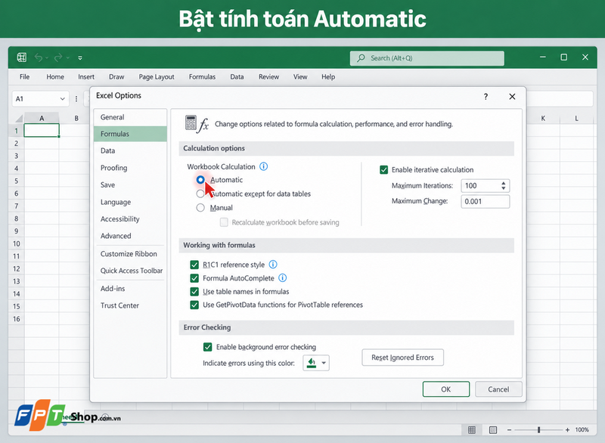Screen dimensions: 605x443
Task: Click the formula bar options dots icon
Action: pyautogui.click(x=76, y=99)
